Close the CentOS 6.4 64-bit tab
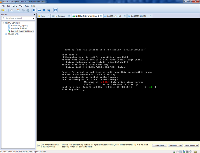The width and height of the screenshot is (200, 153). point(125,16)
